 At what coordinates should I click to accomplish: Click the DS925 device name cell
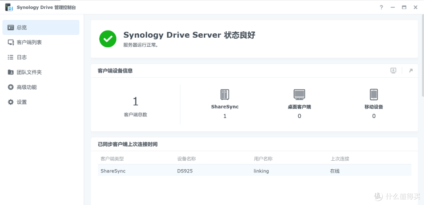(185, 171)
